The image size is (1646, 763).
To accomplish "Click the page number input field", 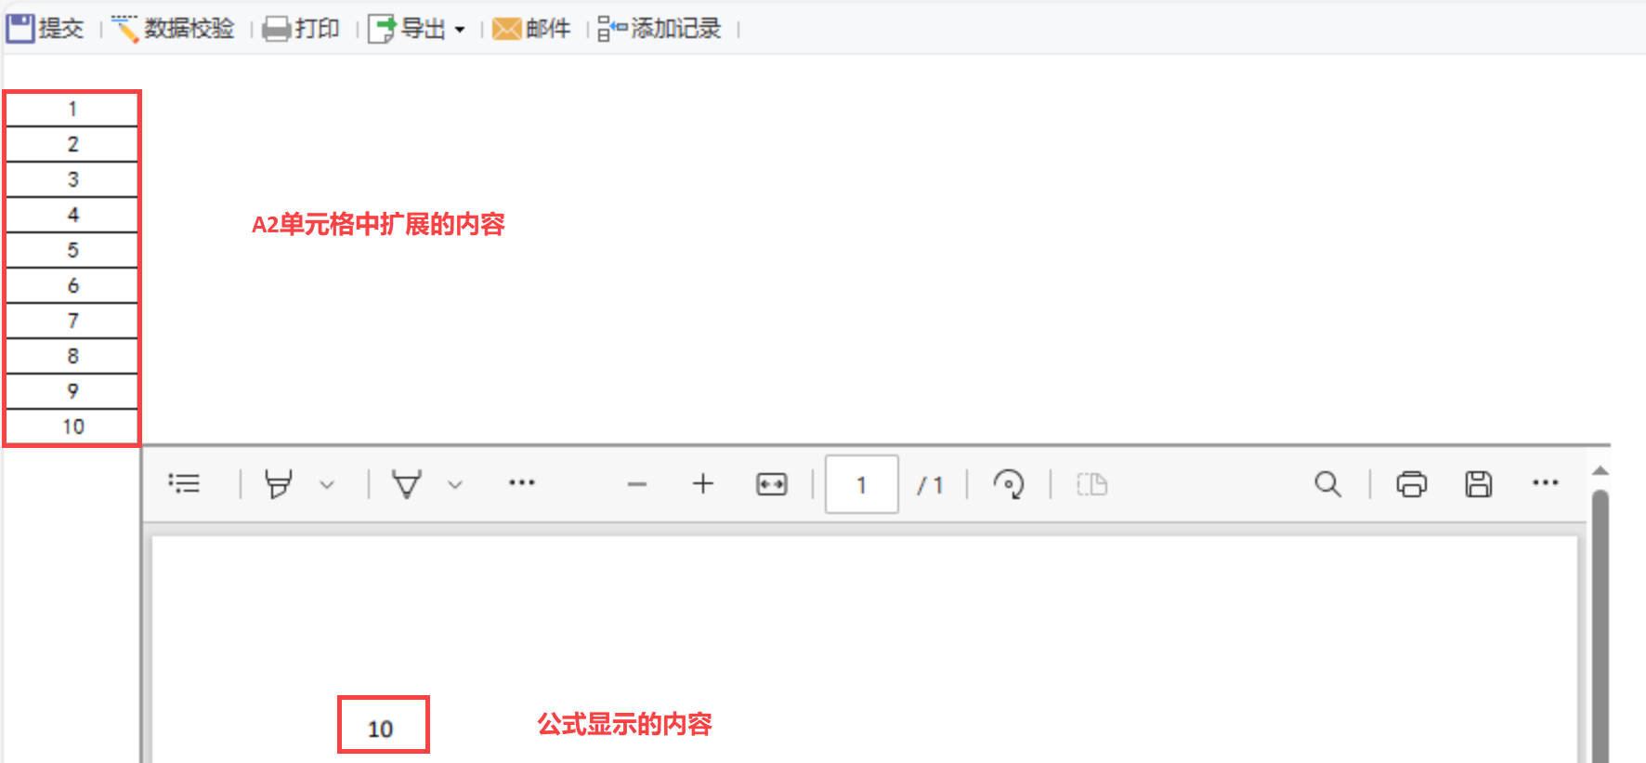I will click(x=861, y=484).
